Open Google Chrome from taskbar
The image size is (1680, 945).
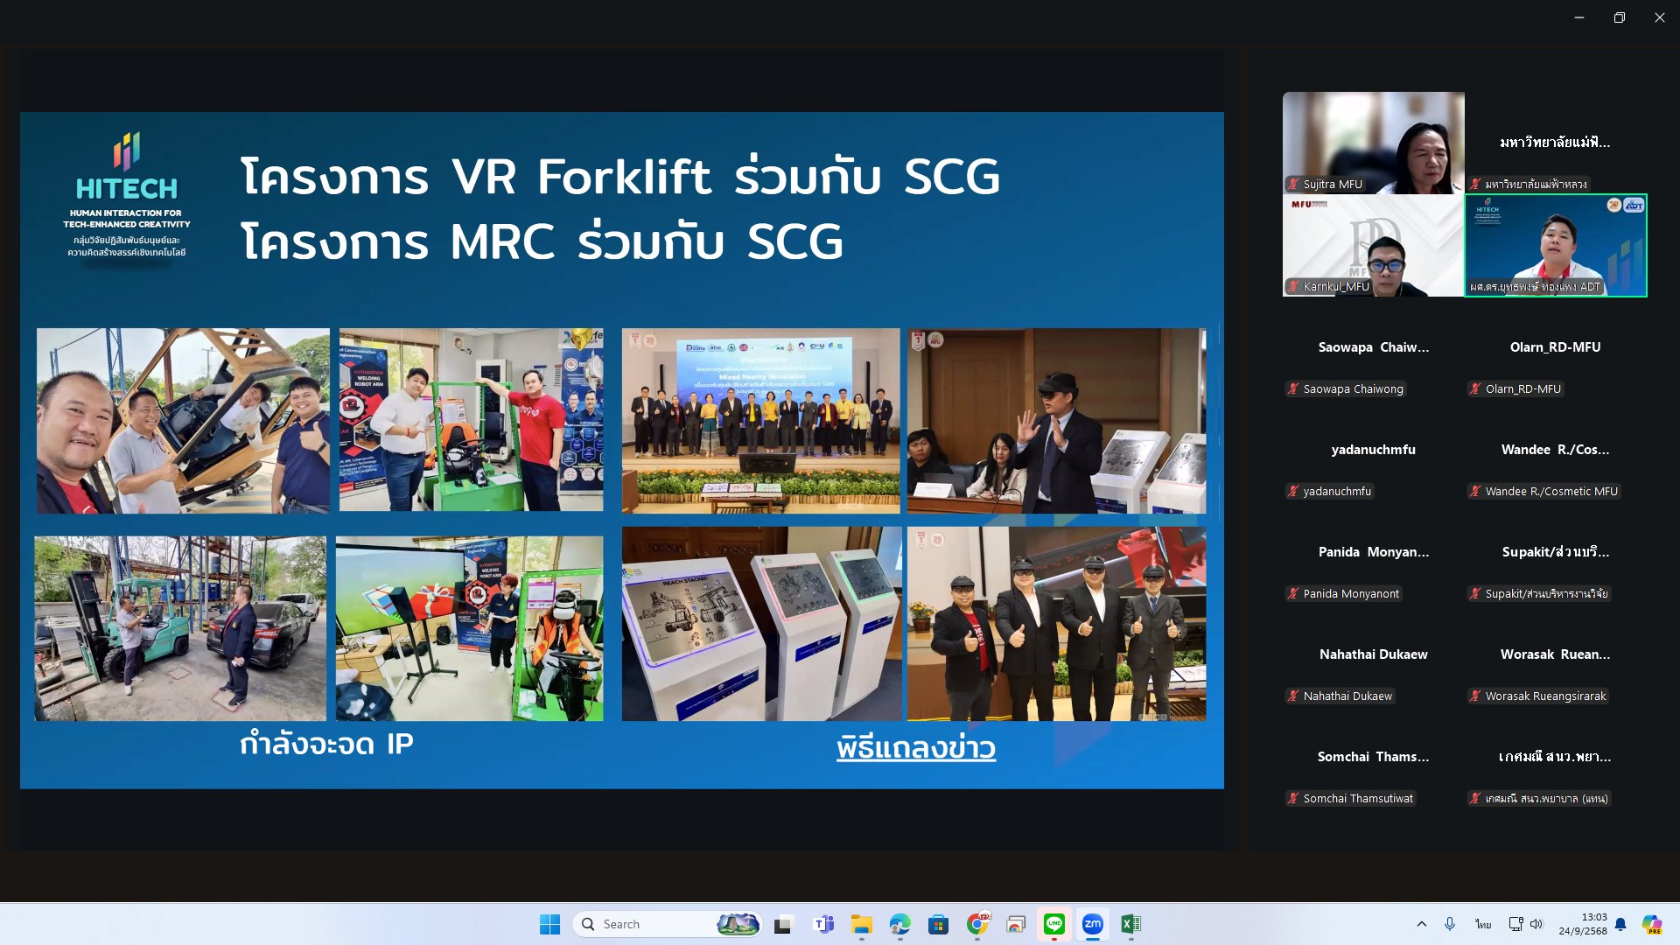(977, 924)
